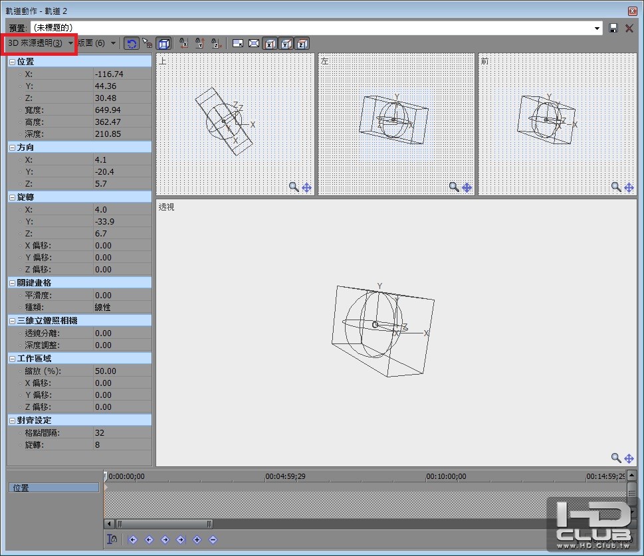Click the move arrows in the 透視 viewport

tap(629, 458)
